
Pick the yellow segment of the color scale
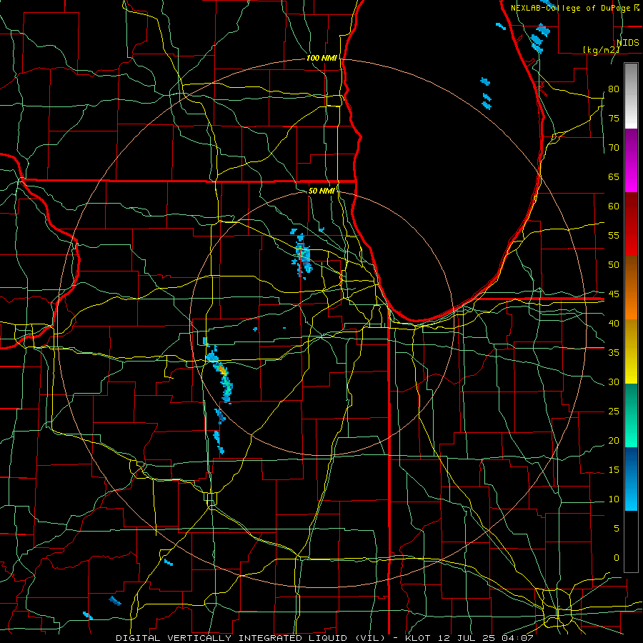(x=631, y=352)
